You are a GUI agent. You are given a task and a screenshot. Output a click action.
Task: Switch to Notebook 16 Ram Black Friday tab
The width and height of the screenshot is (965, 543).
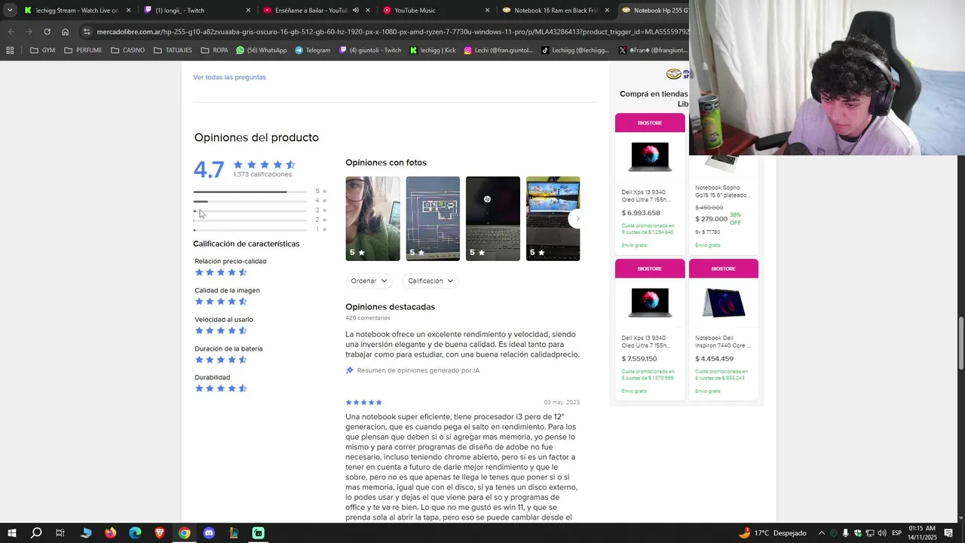[x=556, y=11]
